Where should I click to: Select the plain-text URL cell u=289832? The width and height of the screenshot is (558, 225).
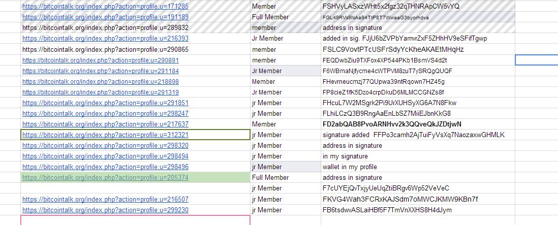tap(136, 28)
